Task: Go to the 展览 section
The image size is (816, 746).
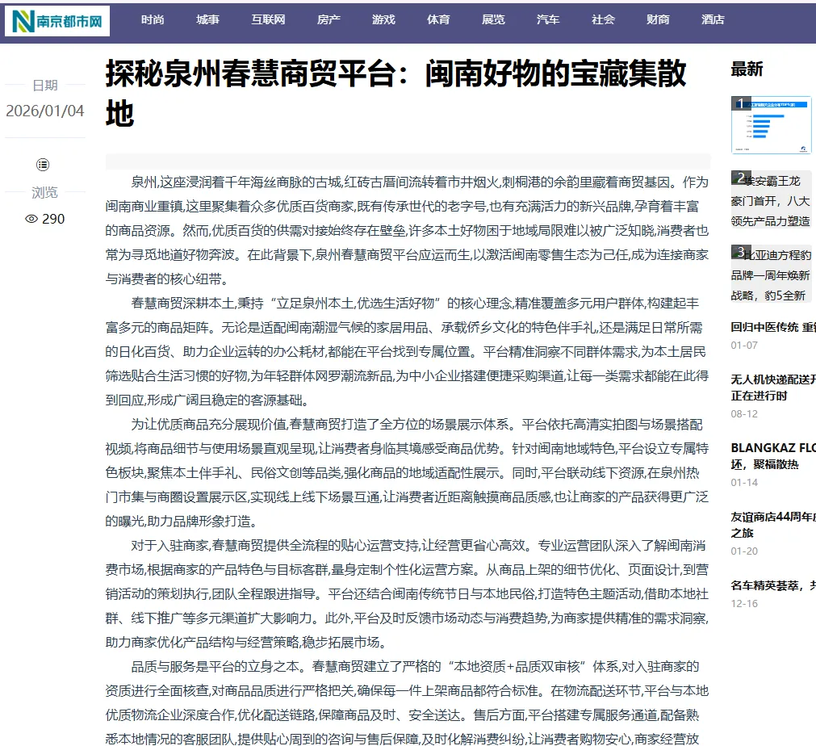Action: pyautogui.click(x=493, y=20)
